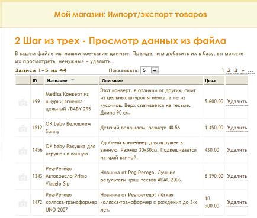
Task: Click description starting Новинка от Peg-perego! Лёгкая
Action: (x=149, y=202)
